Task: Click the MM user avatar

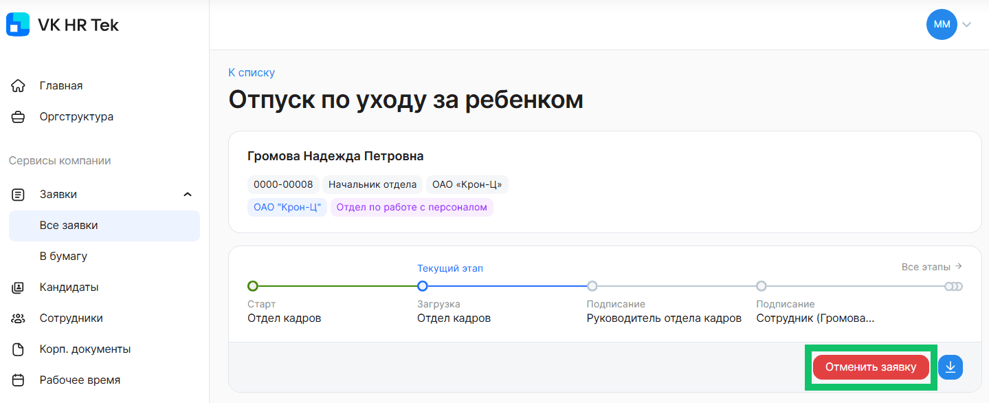Action: 942,25
